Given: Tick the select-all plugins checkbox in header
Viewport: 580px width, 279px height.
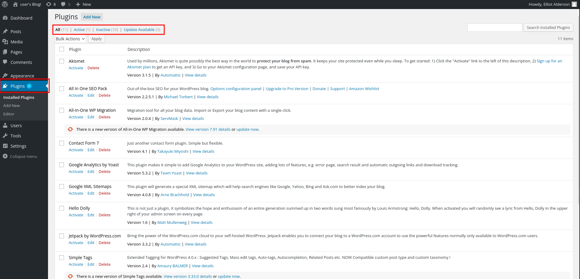Looking at the screenshot, I should (62, 49).
